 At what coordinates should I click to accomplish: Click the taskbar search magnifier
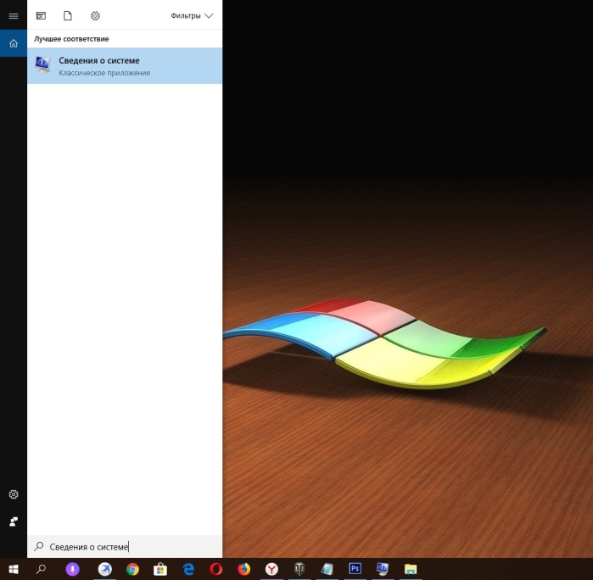click(x=42, y=569)
